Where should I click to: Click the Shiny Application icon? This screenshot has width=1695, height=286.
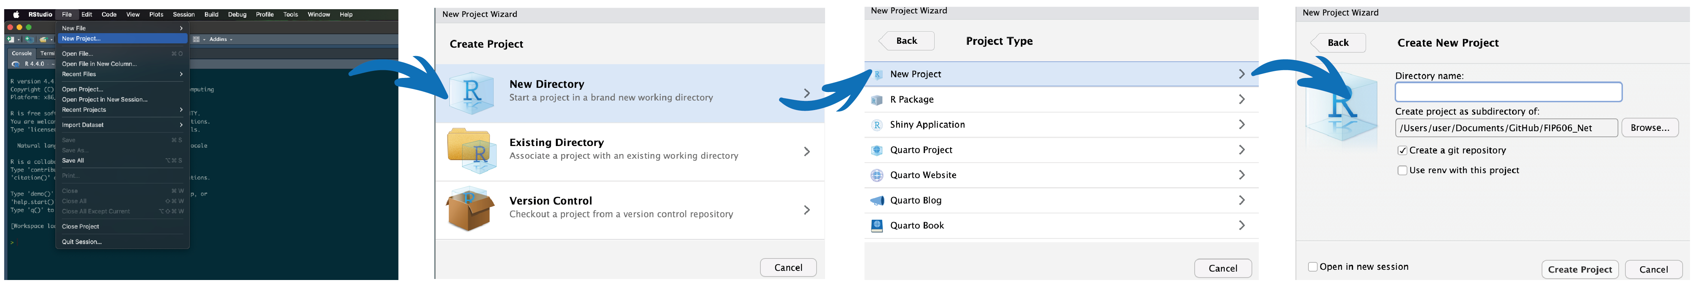tap(876, 124)
